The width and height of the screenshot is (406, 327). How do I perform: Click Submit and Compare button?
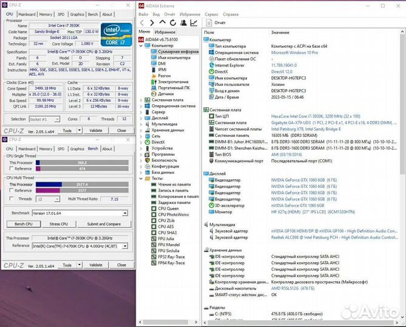click(104, 224)
